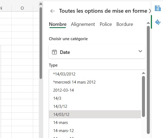Click the chevron next to pane title
The width and height of the screenshot is (163, 138).
[150, 11]
